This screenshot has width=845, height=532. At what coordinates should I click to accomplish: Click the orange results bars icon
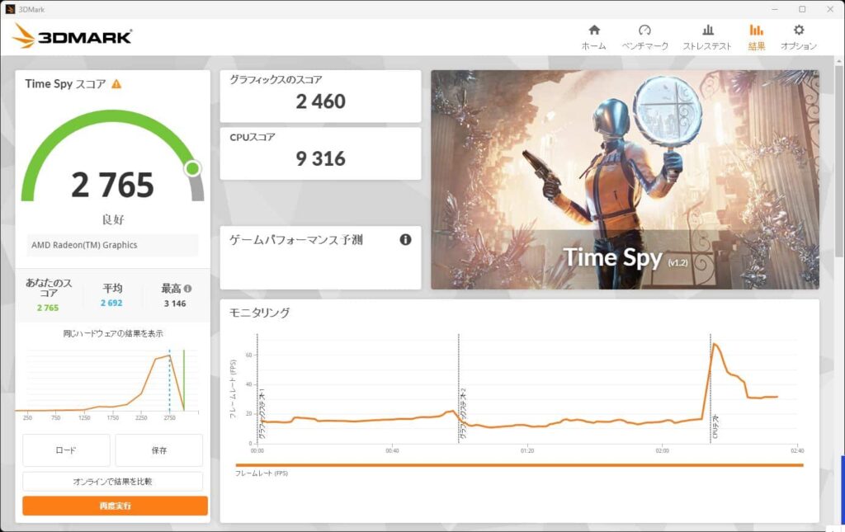757,31
